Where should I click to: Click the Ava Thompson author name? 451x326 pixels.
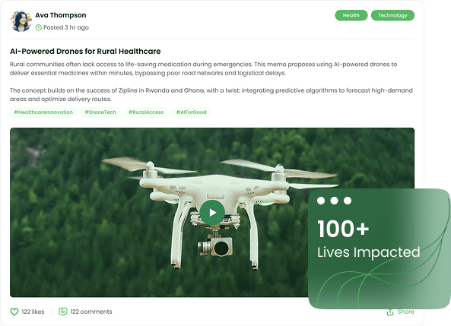coord(61,15)
